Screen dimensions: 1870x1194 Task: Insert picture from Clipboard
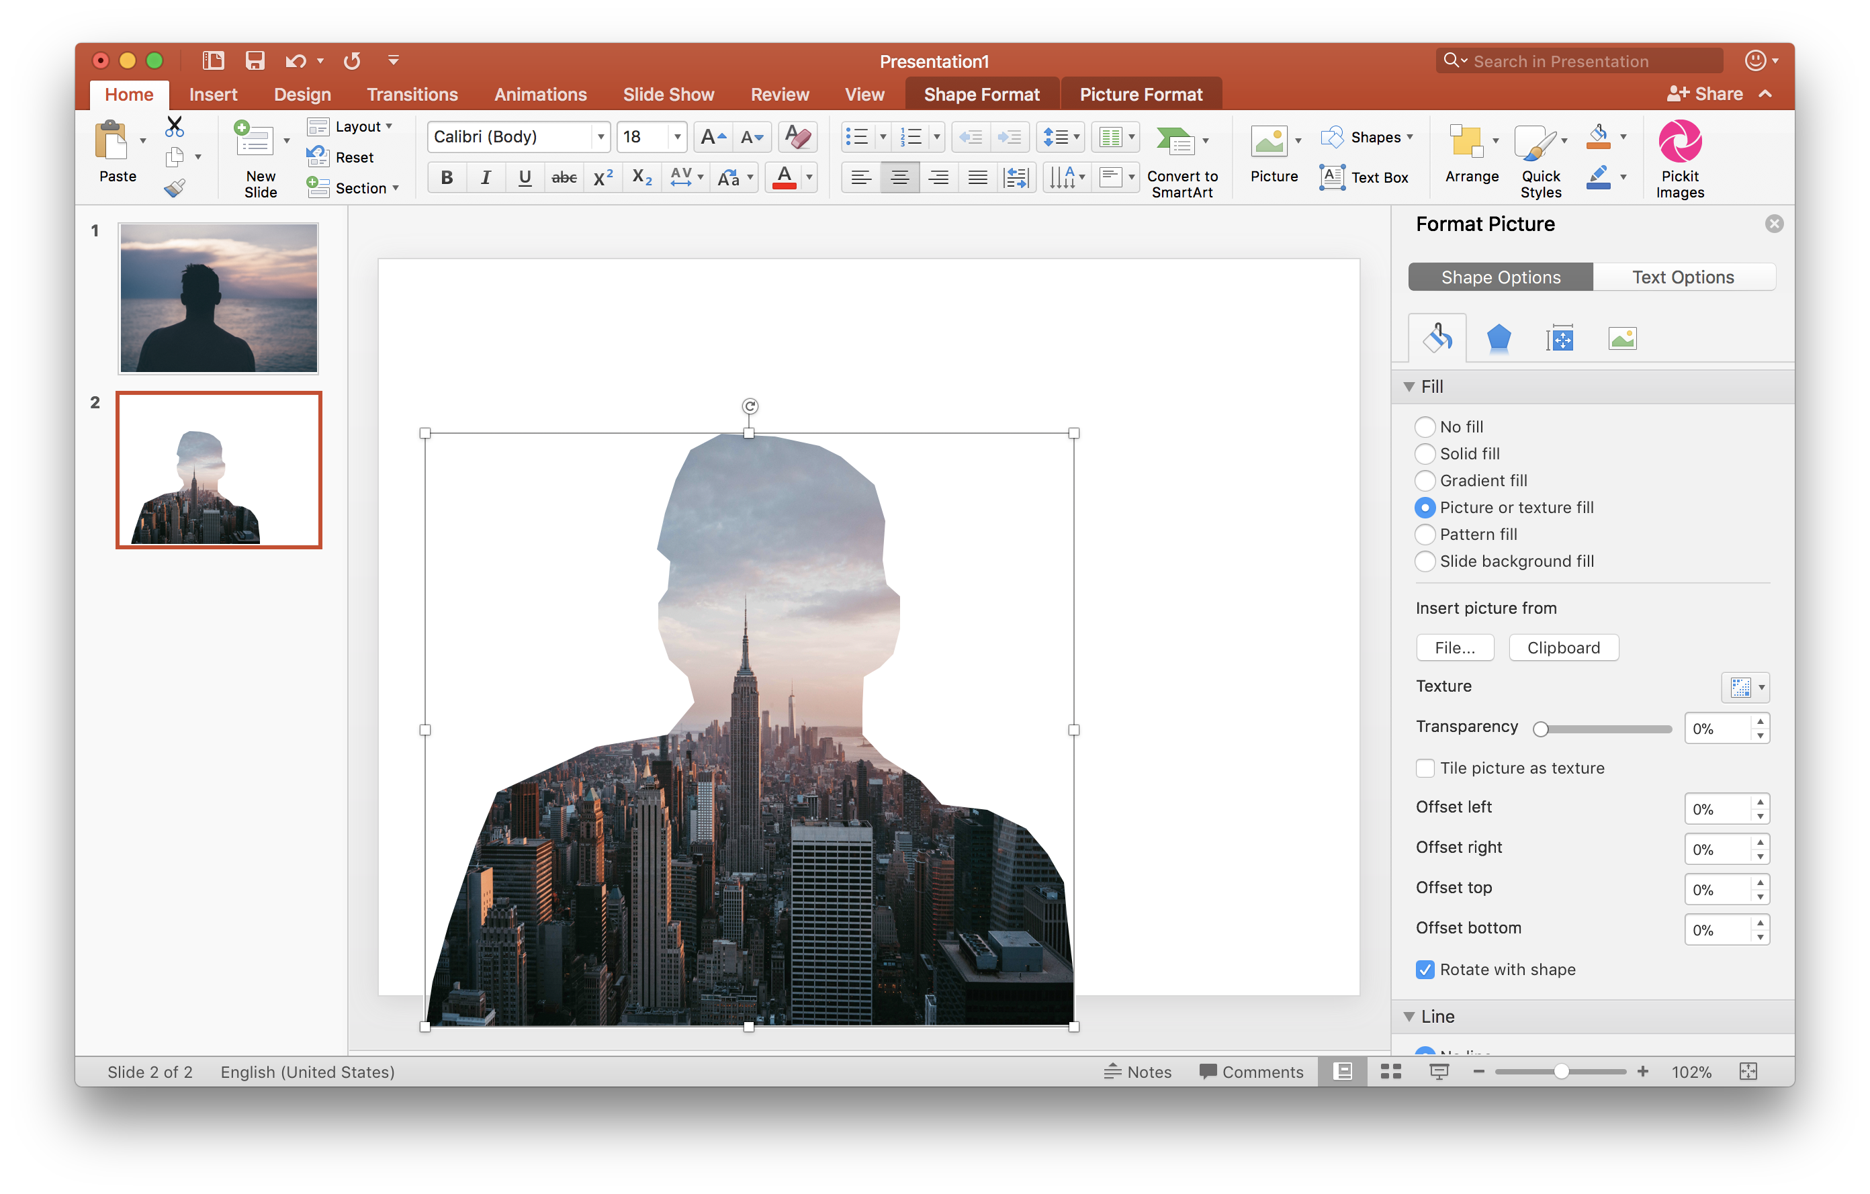1563,647
